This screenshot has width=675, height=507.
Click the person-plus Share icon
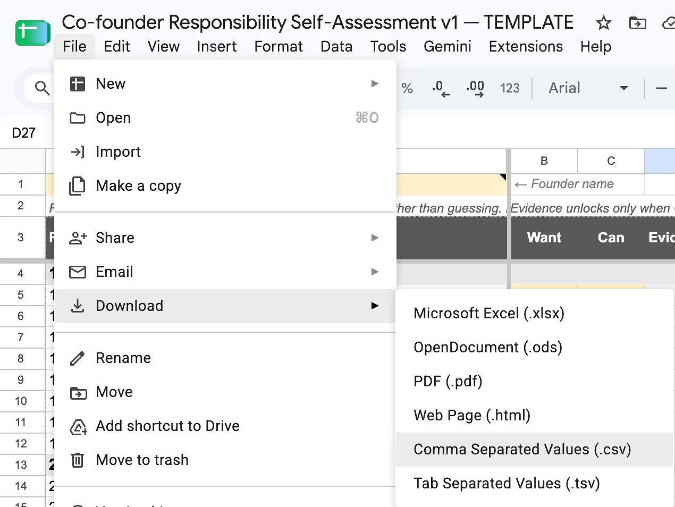(x=78, y=238)
